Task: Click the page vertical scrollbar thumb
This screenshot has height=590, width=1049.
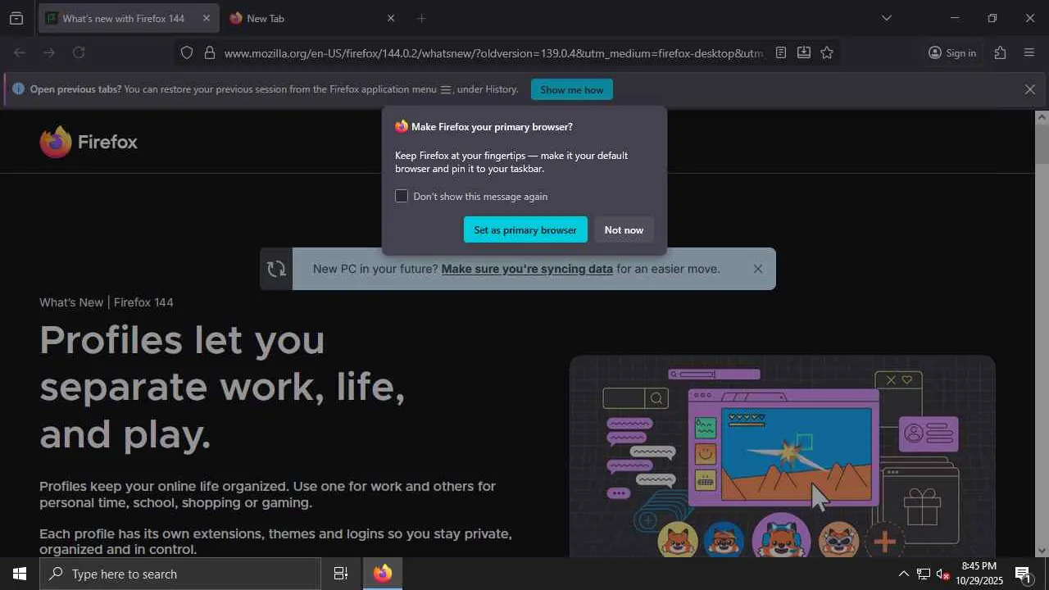Action: click(1042, 143)
